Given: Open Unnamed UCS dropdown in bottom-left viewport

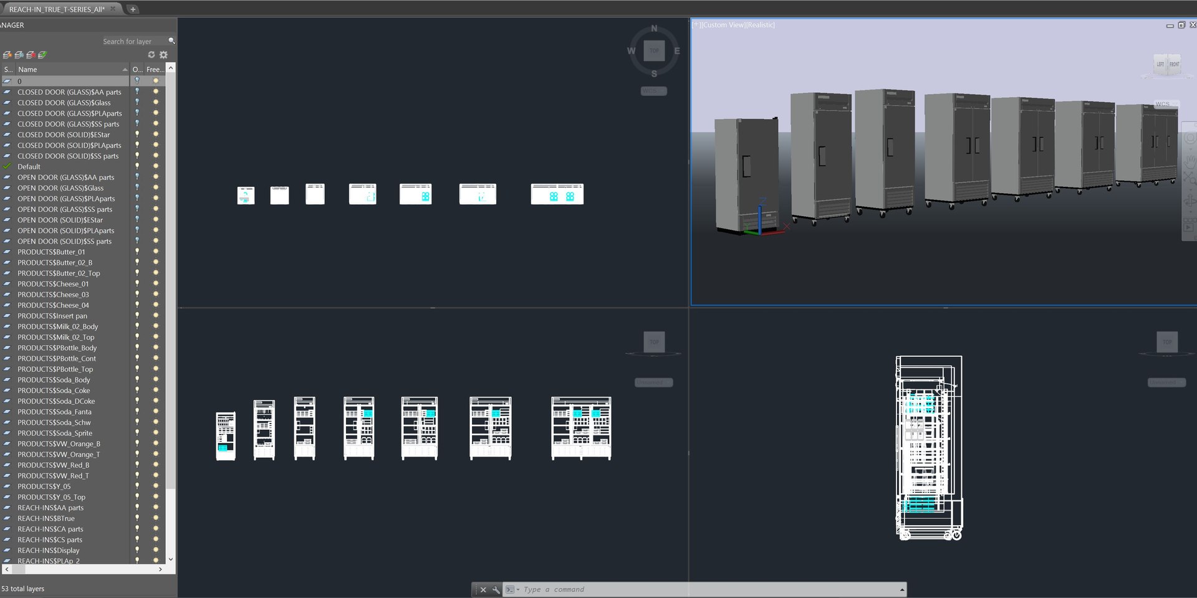Looking at the screenshot, I should click(x=654, y=382).
